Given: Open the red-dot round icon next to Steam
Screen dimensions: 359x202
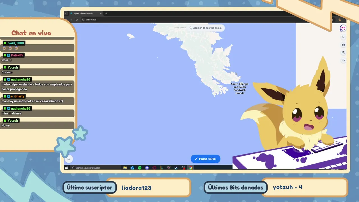Looking at the screenshot, I should [183, 168].
